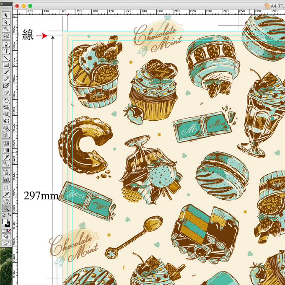The height and width of the screenshot is (285, 285).
Task: Click the A4_TT document title icon
Action: click(x=267, y=6)
